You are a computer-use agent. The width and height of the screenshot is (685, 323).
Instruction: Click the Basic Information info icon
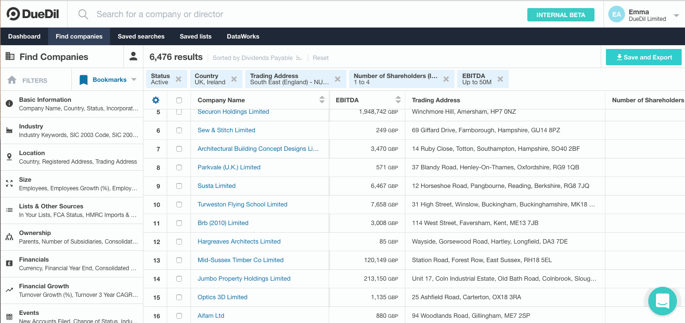click(x=9, y=104)
